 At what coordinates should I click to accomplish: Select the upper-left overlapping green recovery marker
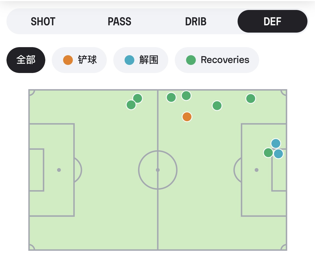tap(138, 98)
